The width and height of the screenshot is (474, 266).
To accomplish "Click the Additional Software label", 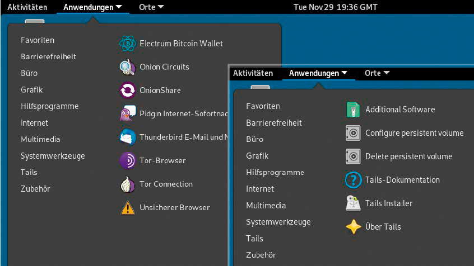I will click(x=400, y=110).
